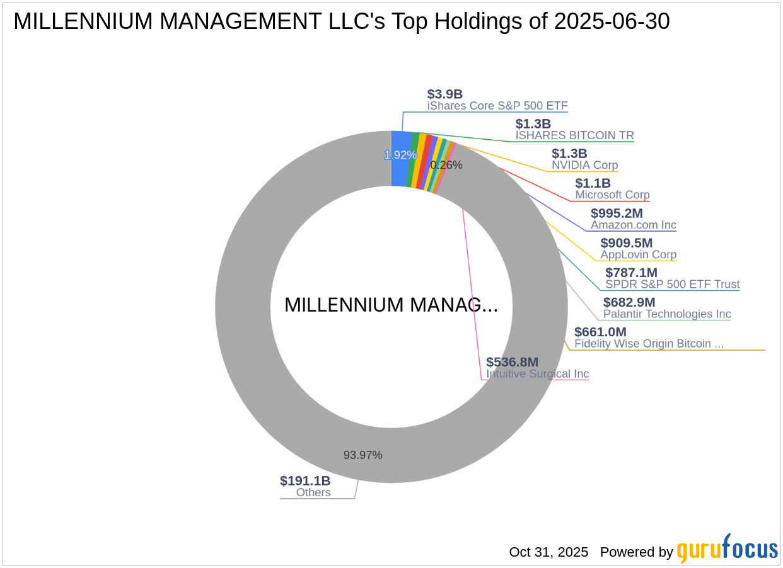Click the "93.97%" percentage label
The image size is (783, 568).
tap(363, 454)
